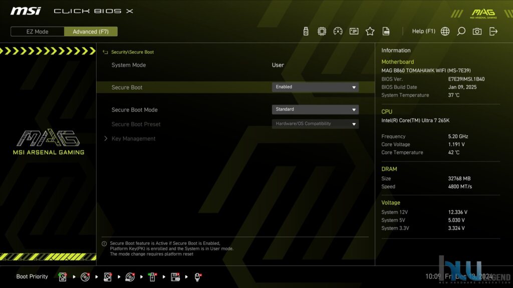Click the DRAM speed value "4800 MT/s"

coord(460,187)
